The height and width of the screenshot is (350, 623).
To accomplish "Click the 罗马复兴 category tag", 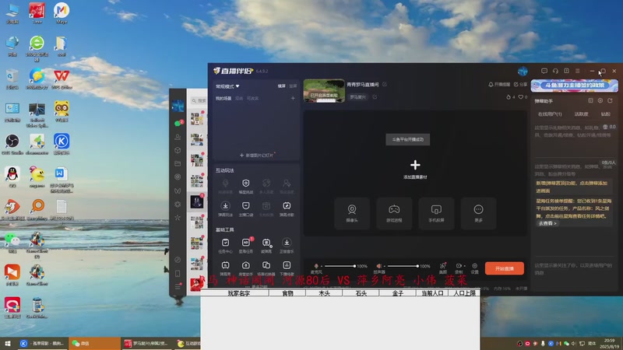I will coord(357,96).
